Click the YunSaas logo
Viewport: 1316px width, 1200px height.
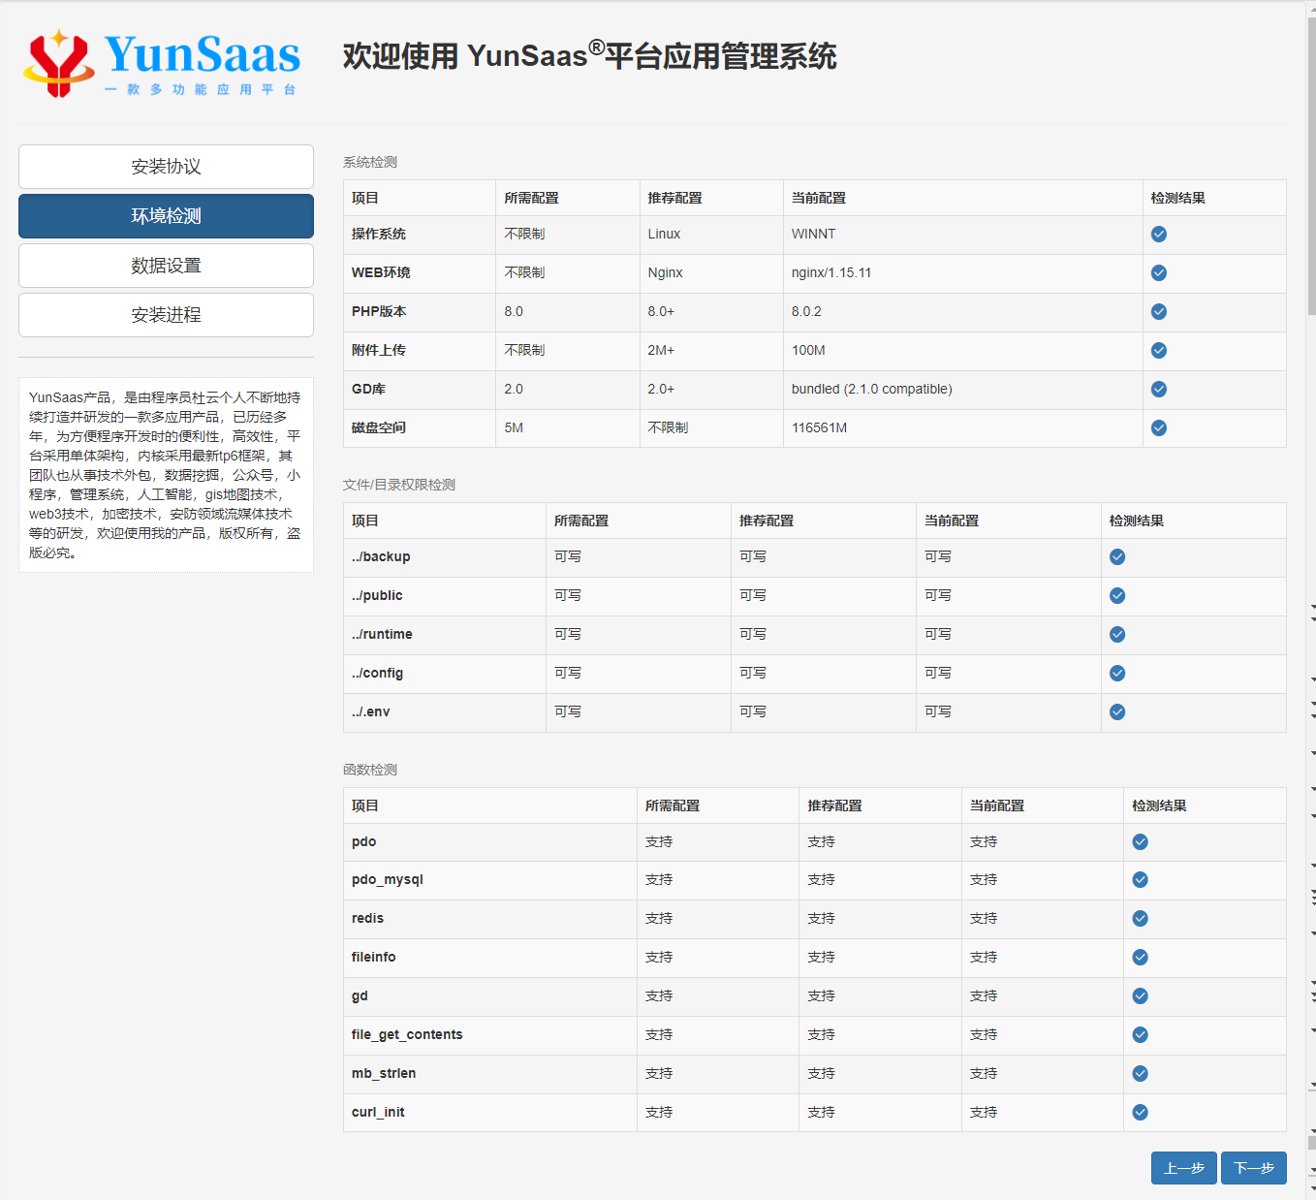[x=162, y=63]
